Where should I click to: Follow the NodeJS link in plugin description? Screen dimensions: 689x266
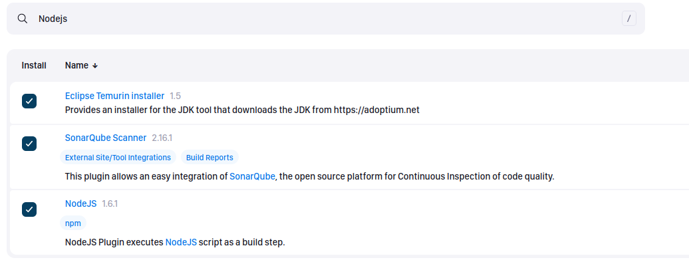(x=181, y=242)
